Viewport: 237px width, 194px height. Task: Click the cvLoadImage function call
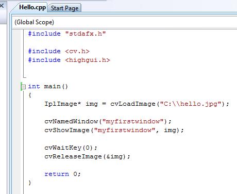133,104
